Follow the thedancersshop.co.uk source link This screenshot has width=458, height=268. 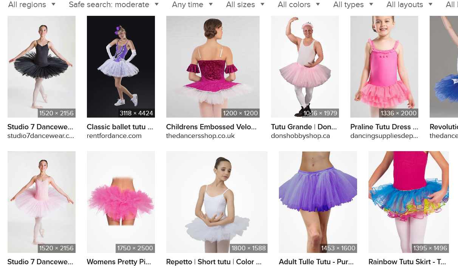click(200, 136)
